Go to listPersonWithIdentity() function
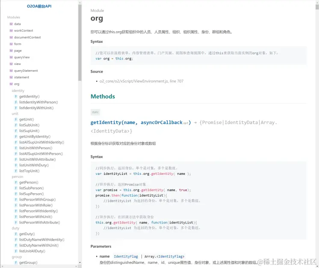 [38, 211]
